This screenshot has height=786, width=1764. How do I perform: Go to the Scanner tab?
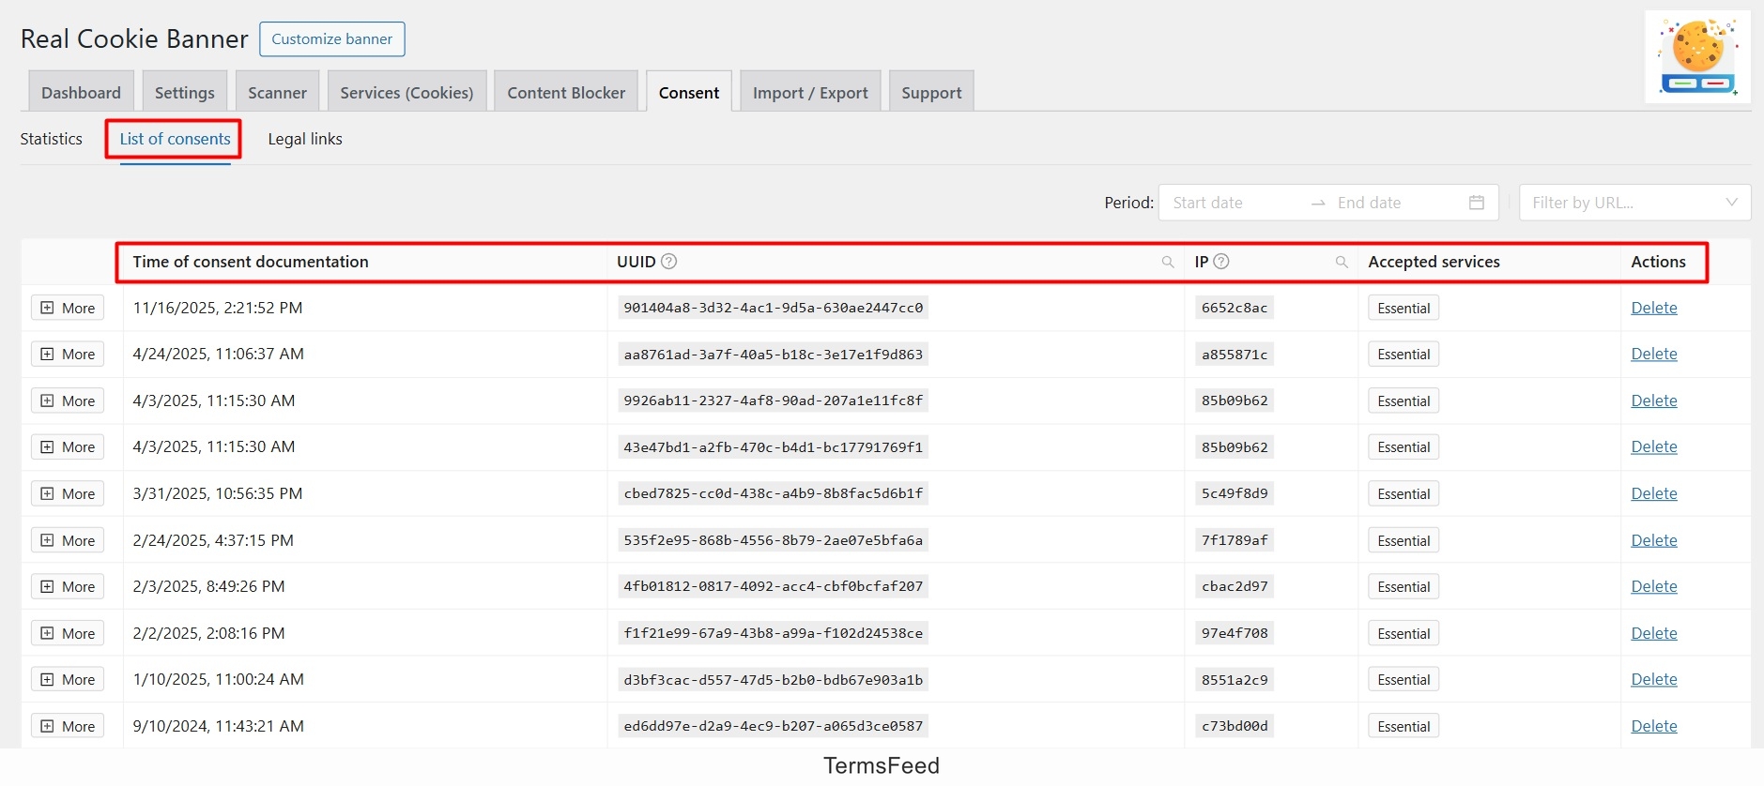(277, 92)
